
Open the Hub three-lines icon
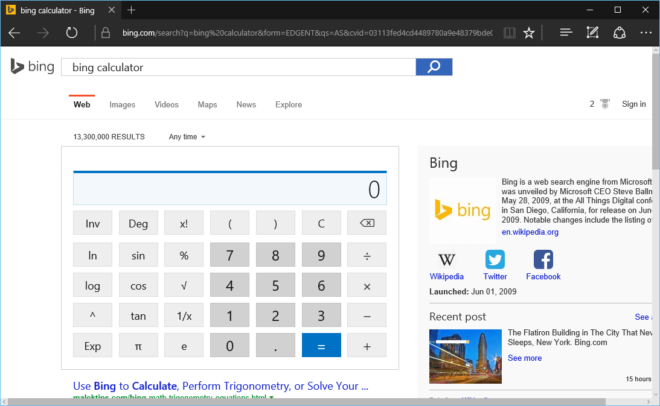coord(566,33)
